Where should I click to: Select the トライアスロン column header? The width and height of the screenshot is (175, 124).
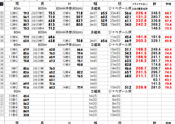140,4
